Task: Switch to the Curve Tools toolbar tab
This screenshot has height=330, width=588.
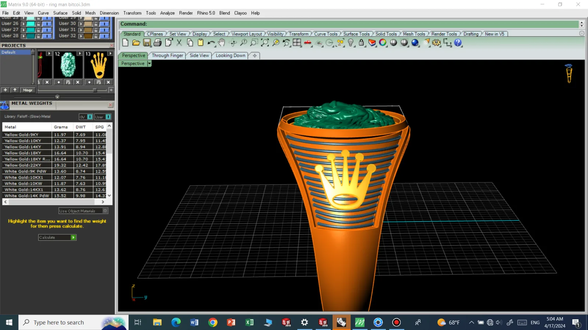Action: tap(326, 34)
